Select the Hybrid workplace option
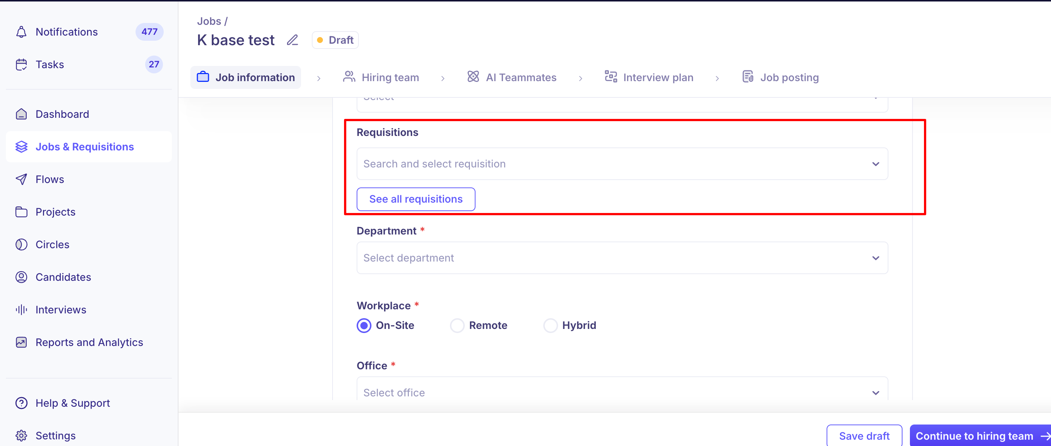1051x446 pixels. [550, 326]
